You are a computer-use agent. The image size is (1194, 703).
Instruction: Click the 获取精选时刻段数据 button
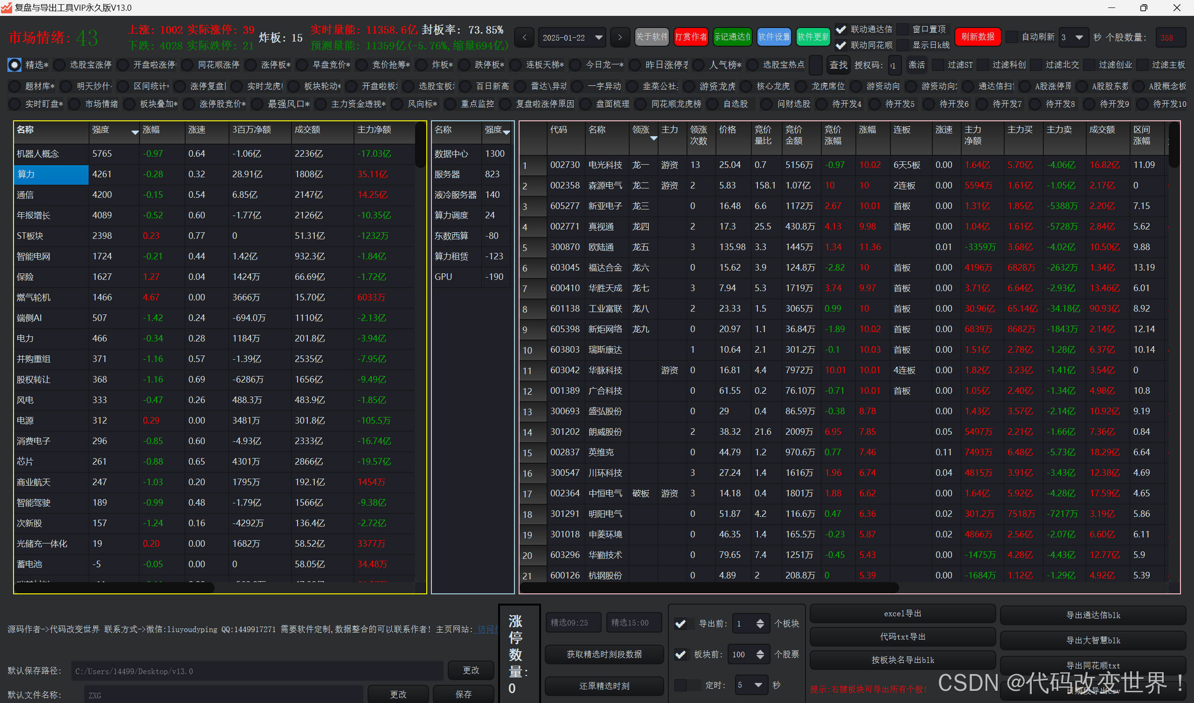click(x=604, y=654)
